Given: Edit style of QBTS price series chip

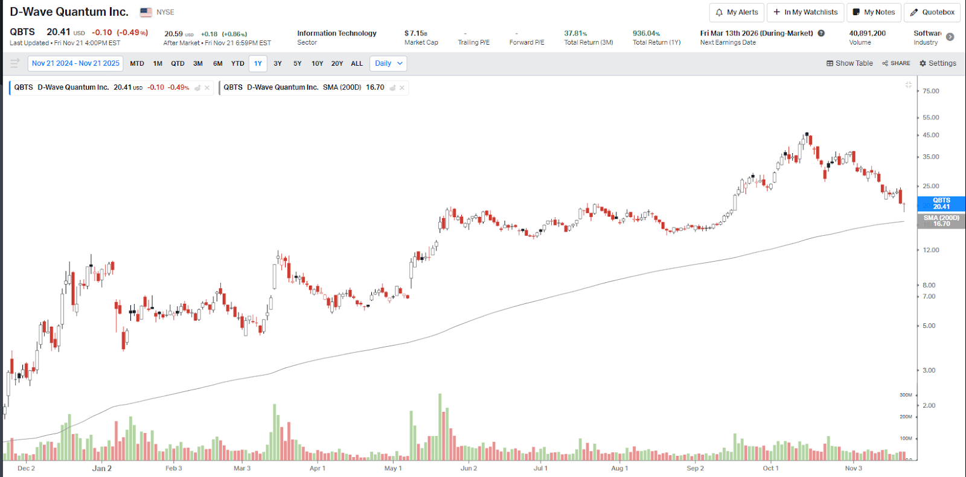Looking at the screenshot, I should click(197, 88).
